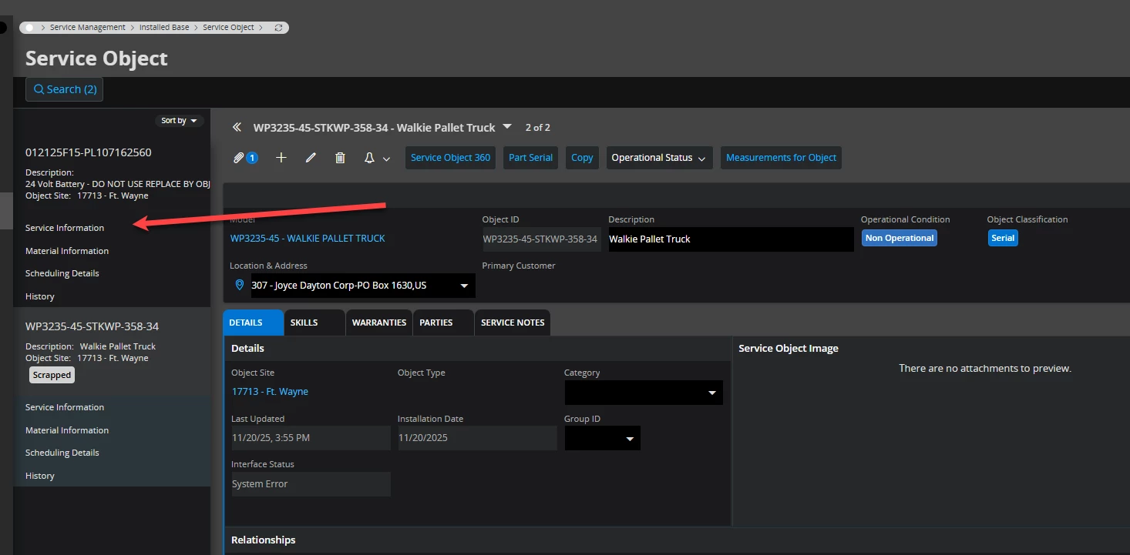Click the refresh icon in breadcrumb bar
This screenshot has width=1130, height=555.
(x=278, y=28)
